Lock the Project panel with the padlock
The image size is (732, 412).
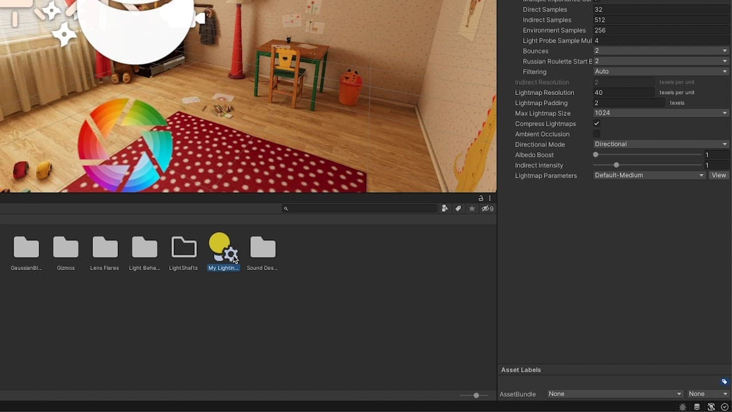click(x=481, y=198)
